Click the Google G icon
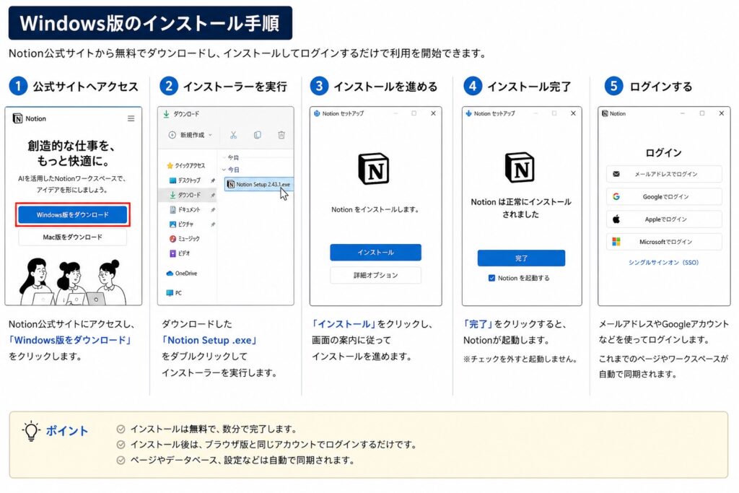This screenshot has height=493, width=739. click(616, 196)
